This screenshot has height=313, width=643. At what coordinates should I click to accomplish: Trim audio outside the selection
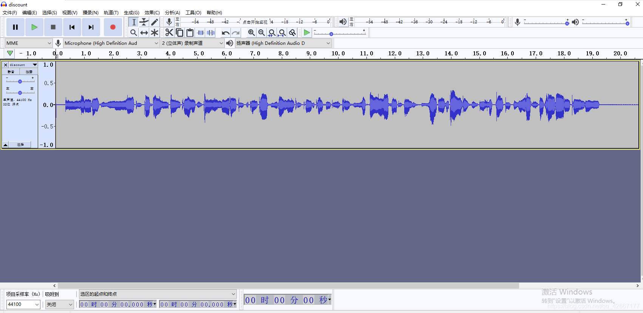(201, 33)
